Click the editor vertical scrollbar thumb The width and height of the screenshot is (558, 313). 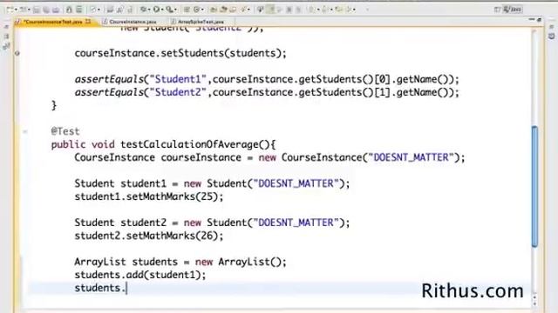534,186
